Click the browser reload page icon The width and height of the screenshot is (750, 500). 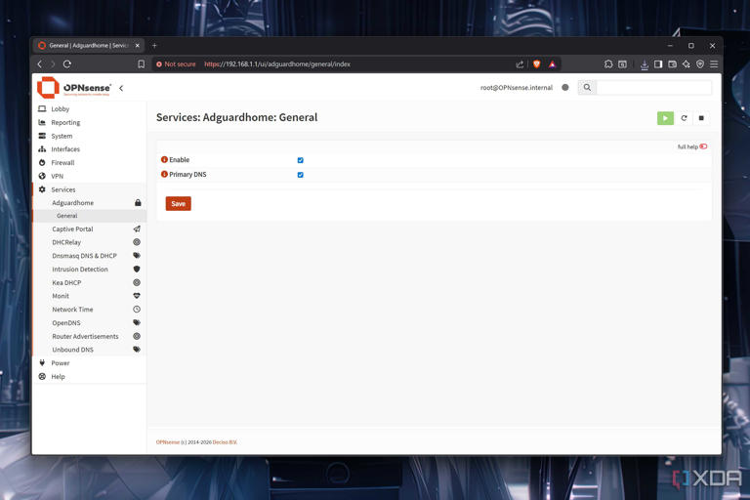tap(67, 64)
